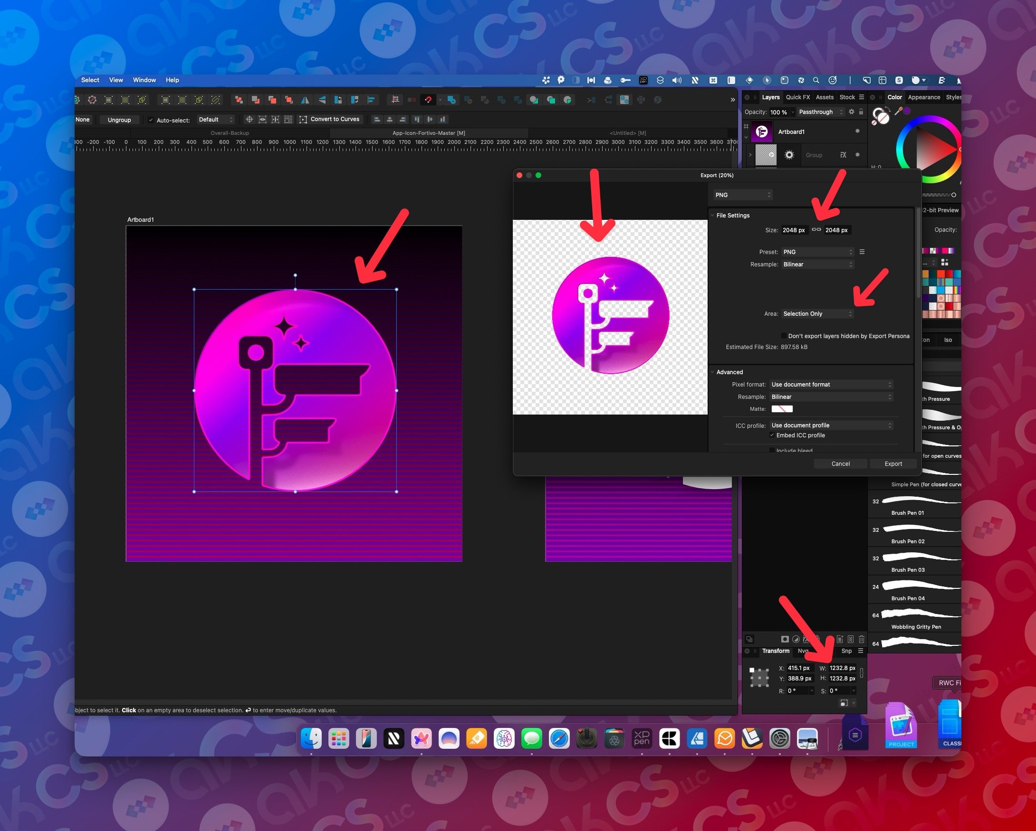The height and width of the screenshot is (831, 1036).
Task: Click Convert to Curves button
Action: (x=330, y=120)
